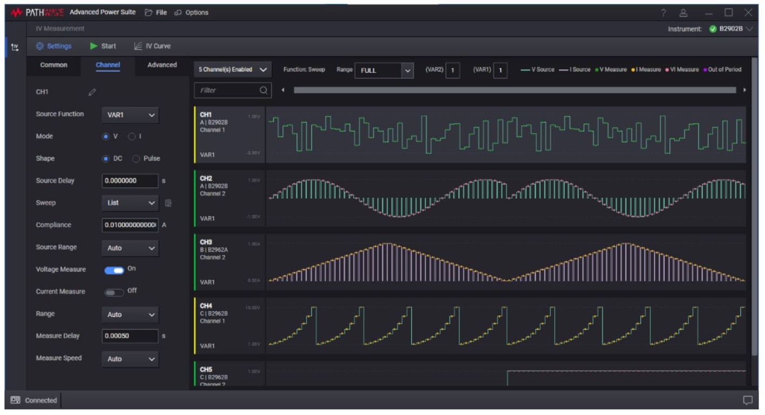Switch to the Advanced tab
Viewport: 765px width, 415px height.
pyautogui.click(x=162, y=65)
